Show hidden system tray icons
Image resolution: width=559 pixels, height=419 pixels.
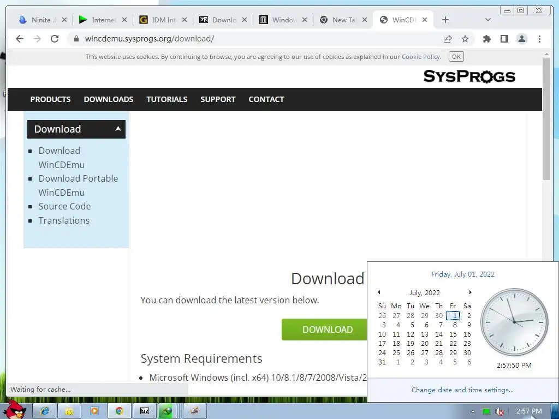pyautogui.click(x=473, y=411)
